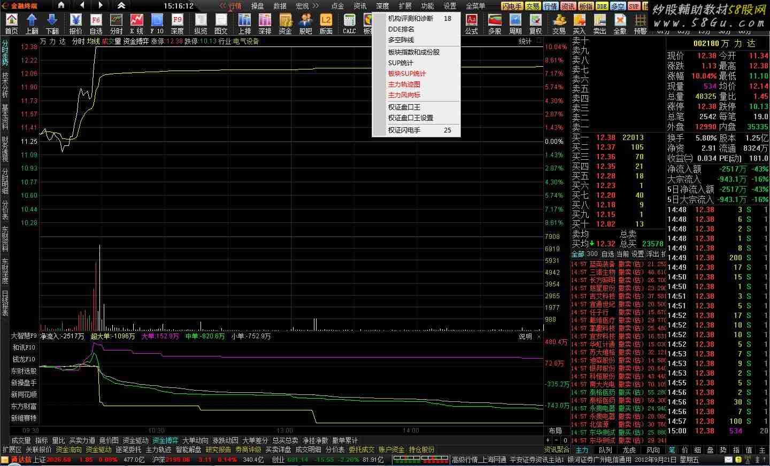Open the 上排 Shanghai ranking icon
Viewport: 770px width, 466px height.
pos(244,24)
